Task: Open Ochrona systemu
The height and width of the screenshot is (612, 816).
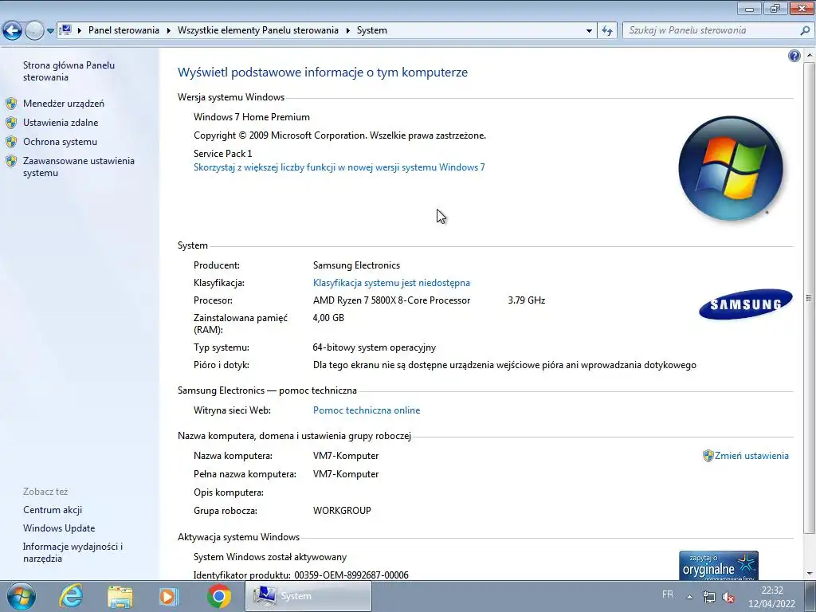Action: [x=60, y=142]
